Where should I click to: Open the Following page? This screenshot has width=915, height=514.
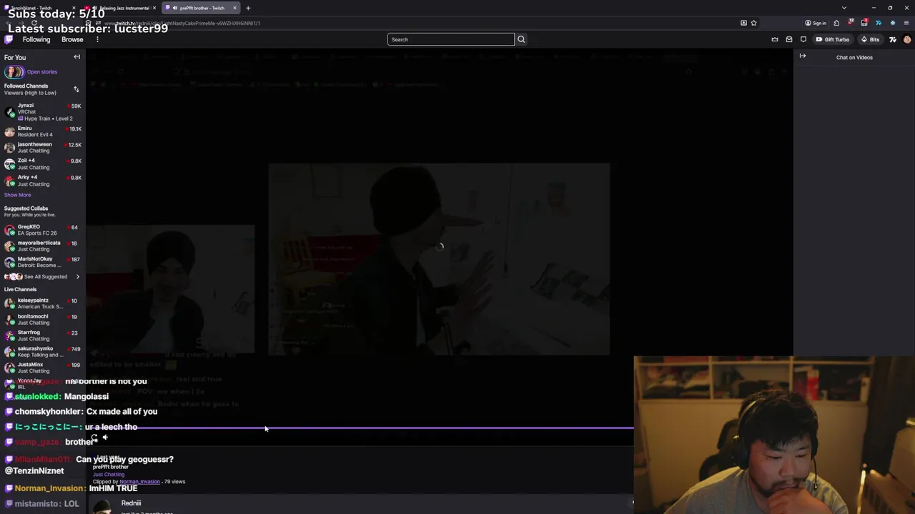pyautogui.click(x=36, y=39)
